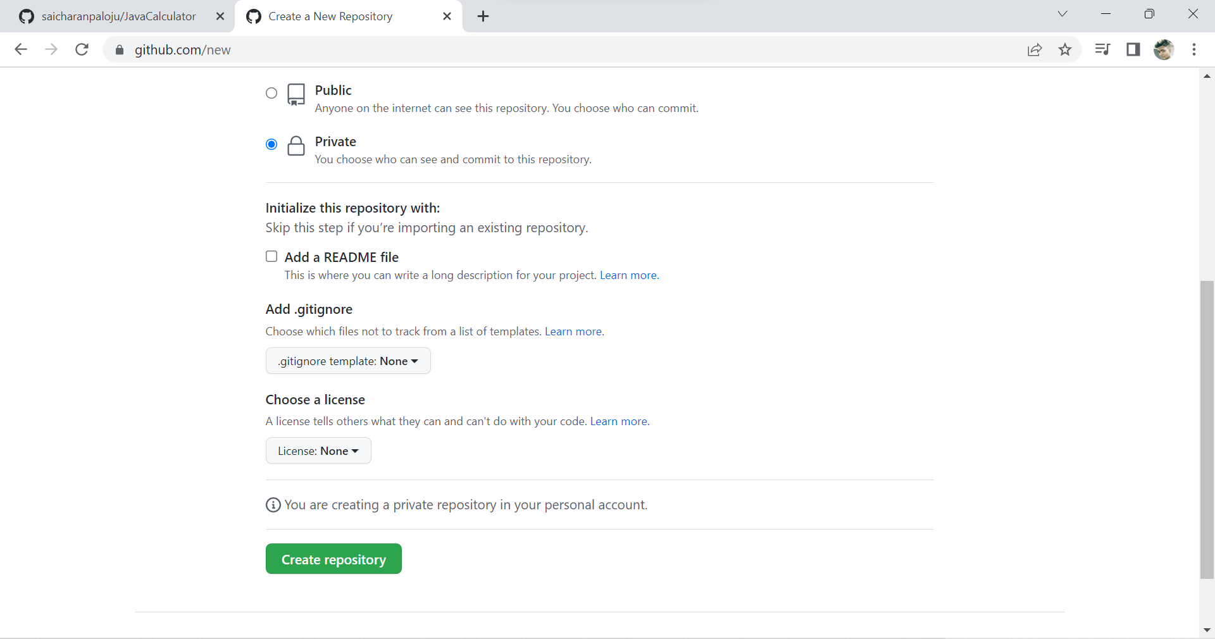Open the media controls icon in toolbar
Viewport: 1215px width, 639px height.
tap(1102, 49)
